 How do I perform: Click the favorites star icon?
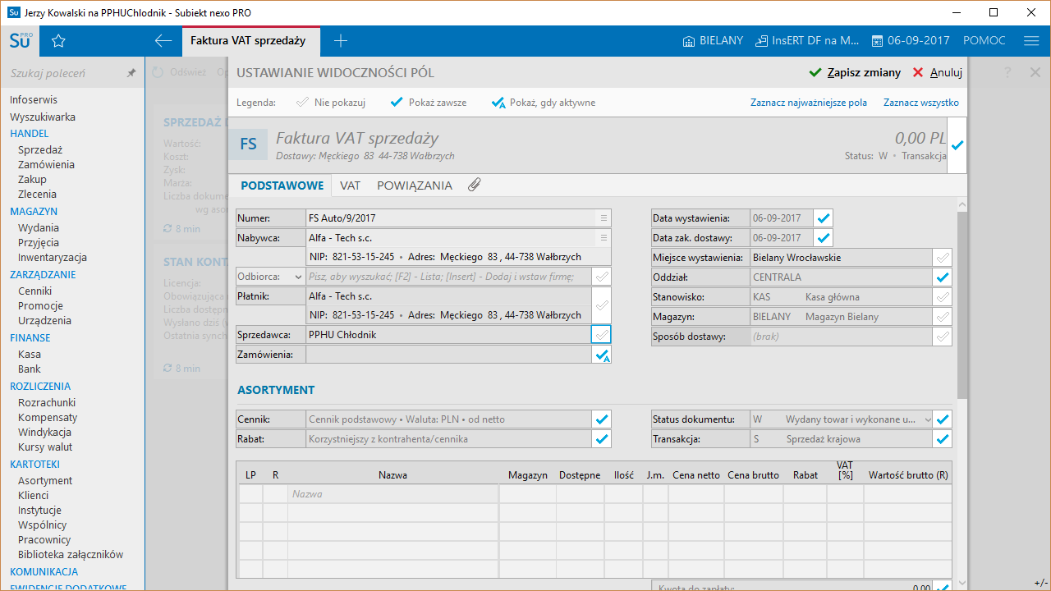pos(58,41)
